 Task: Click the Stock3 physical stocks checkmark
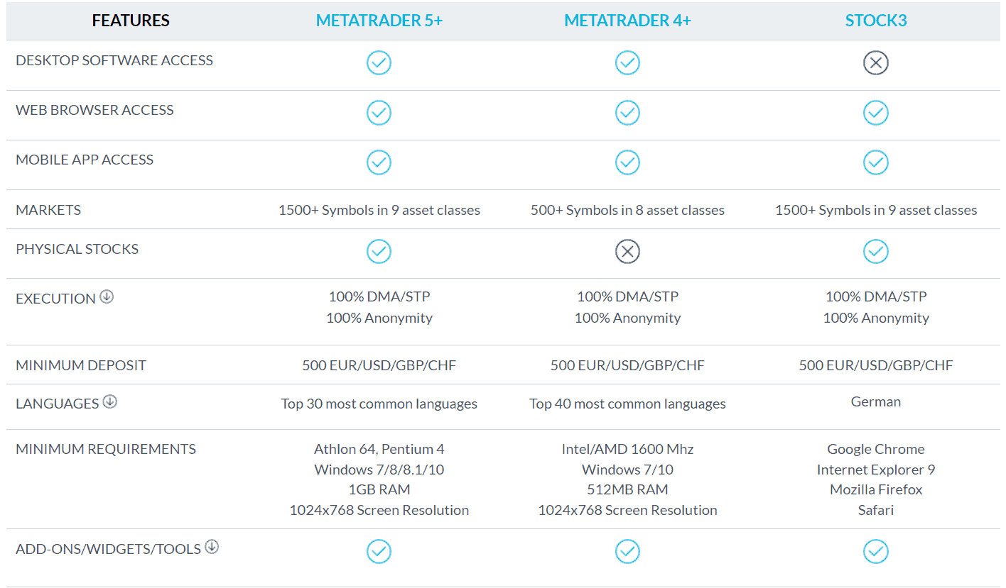(x=876, y=251)
